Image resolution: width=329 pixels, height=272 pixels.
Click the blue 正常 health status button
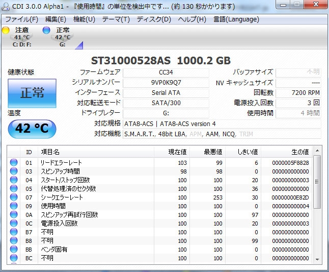click(32, 93)
